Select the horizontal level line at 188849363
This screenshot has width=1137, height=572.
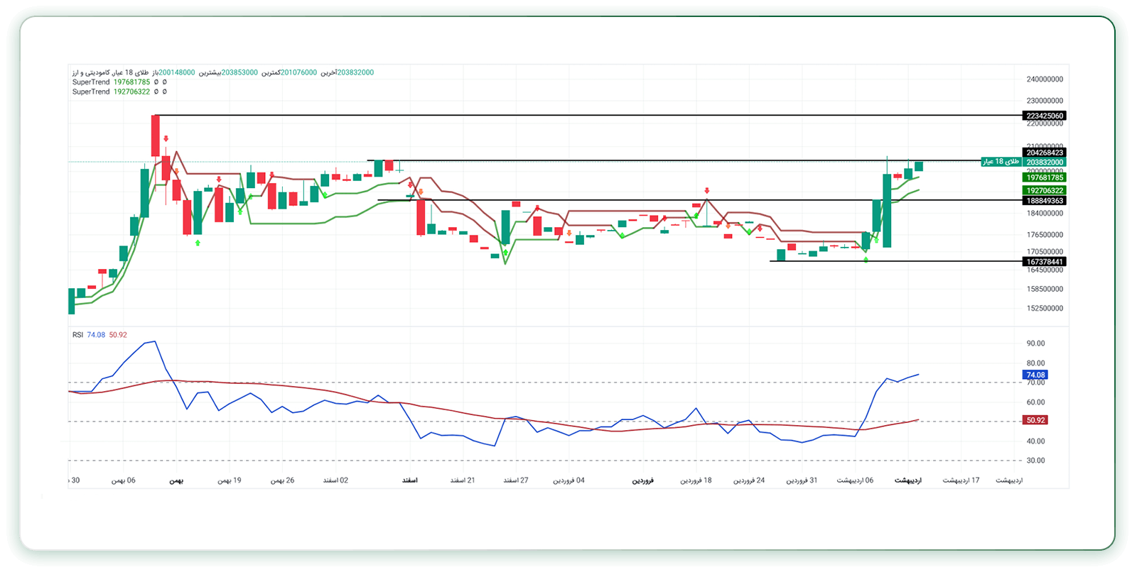(701, 200)
